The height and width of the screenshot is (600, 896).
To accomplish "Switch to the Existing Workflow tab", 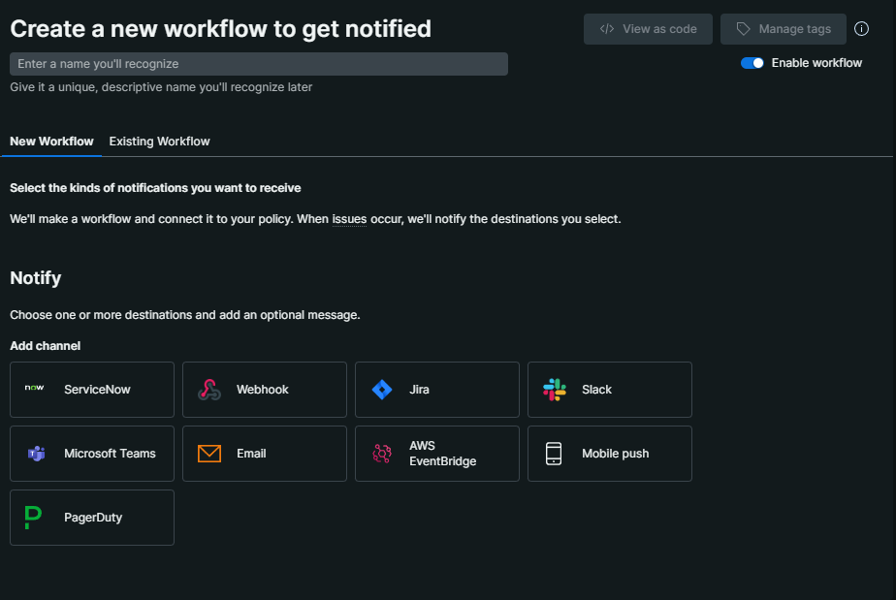I will point(159,142).
